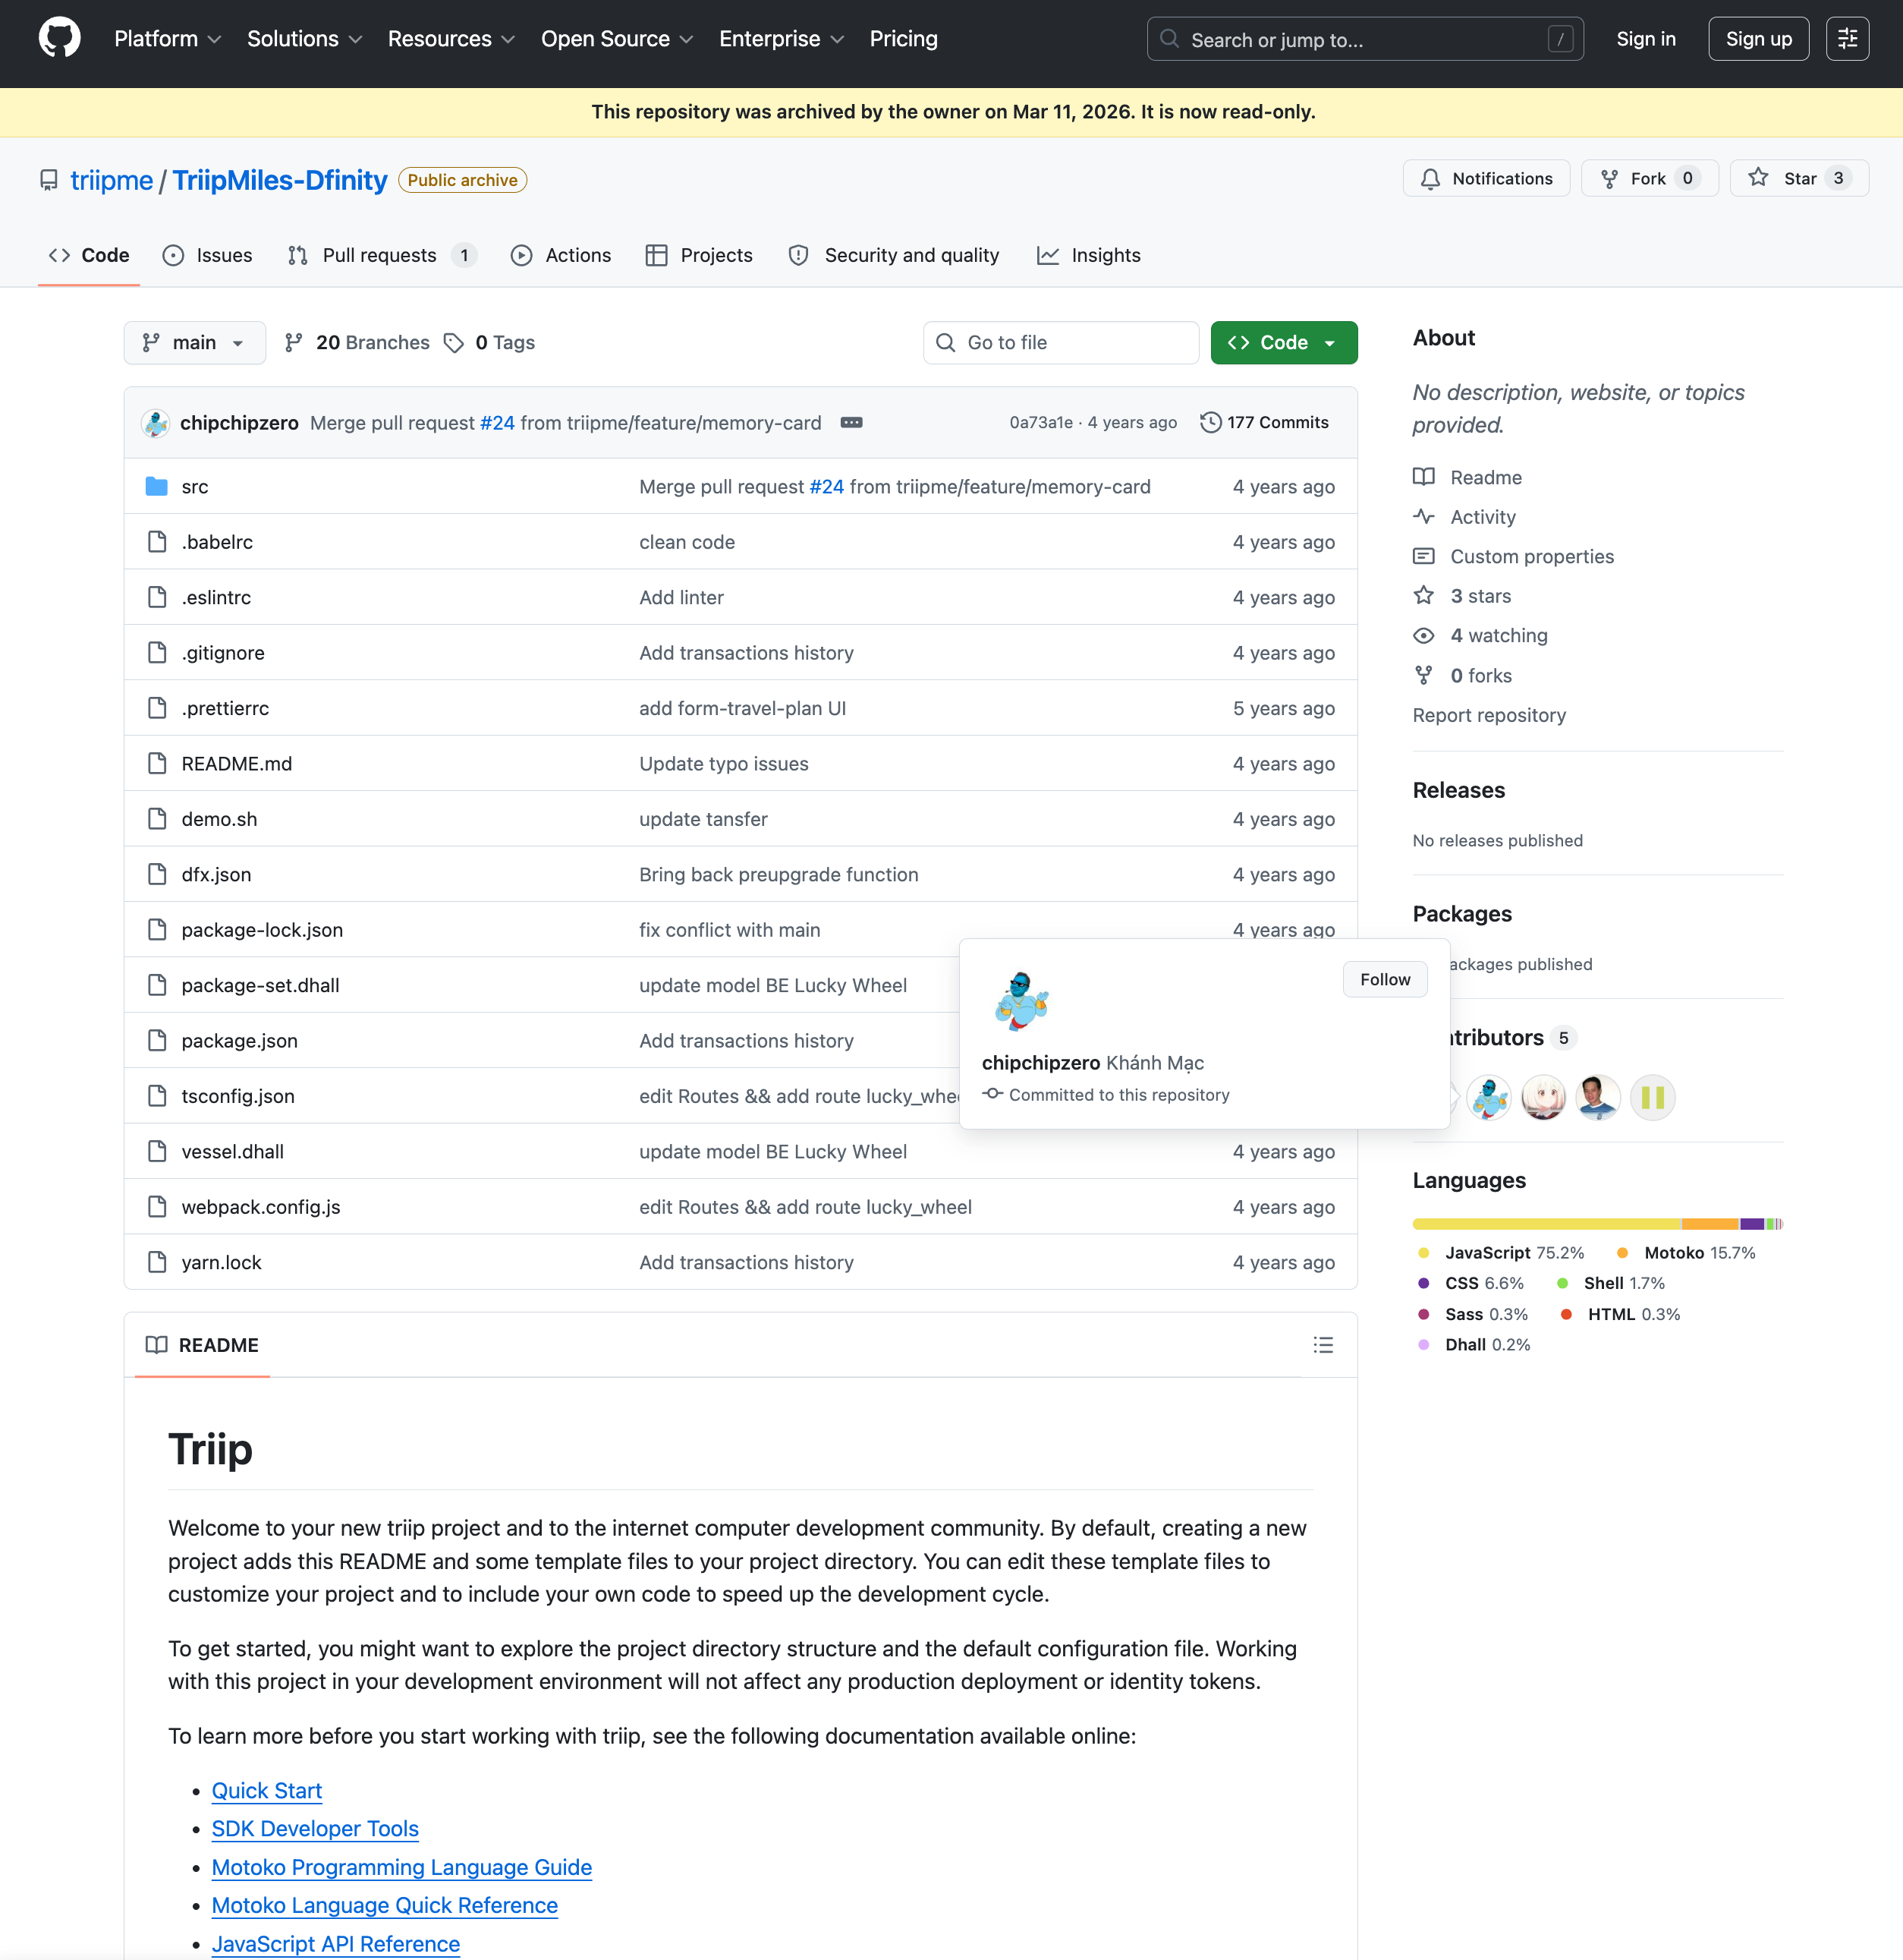Screen dimensions: 1903x1960
Task: Follow chipchipzero in the hover card
Action: point(1384,980)
